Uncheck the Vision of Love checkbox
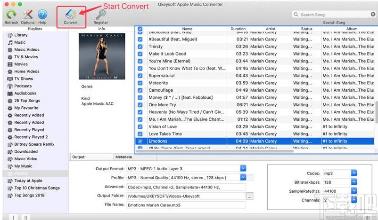 click(x=140, y=127)
